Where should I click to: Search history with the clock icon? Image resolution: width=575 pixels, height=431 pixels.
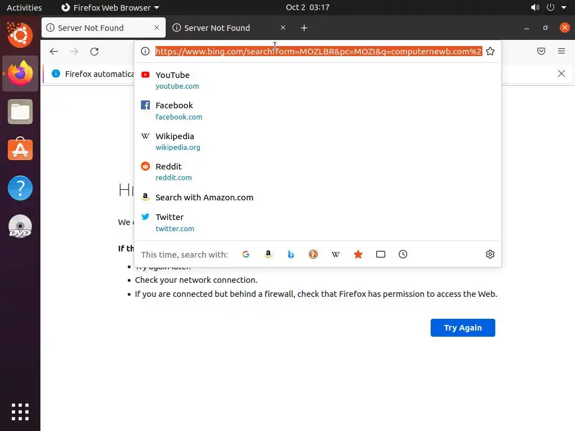point(403,254)
